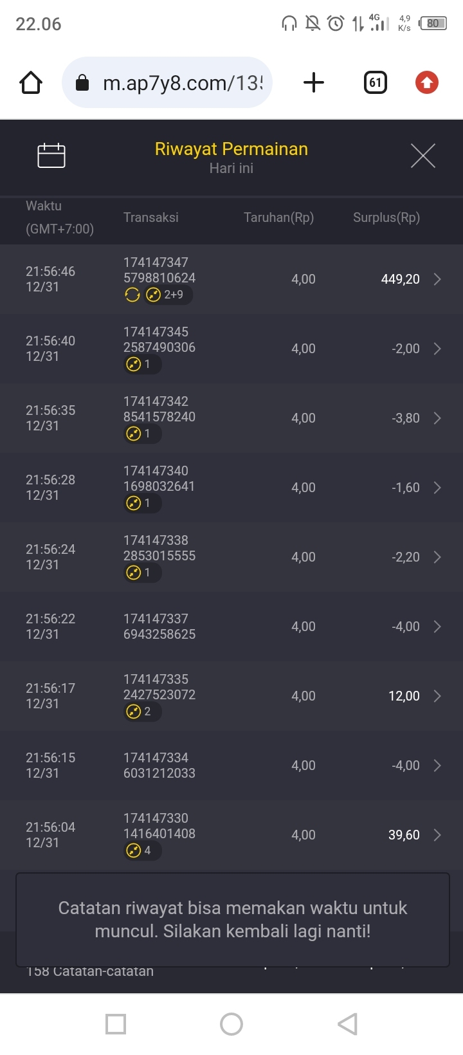This screenshot has height=1055, width=463.
Task: Expand details for 449,20 surplus row
Action: pos(437,279)
